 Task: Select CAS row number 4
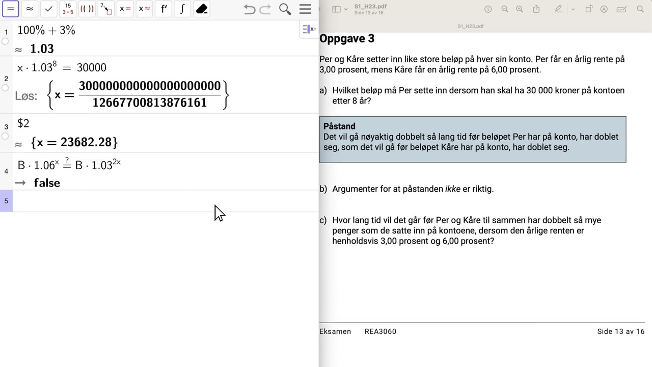pos(6,171)
